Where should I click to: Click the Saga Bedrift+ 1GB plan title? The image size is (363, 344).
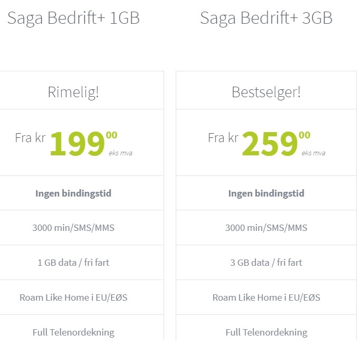[73, 18]
